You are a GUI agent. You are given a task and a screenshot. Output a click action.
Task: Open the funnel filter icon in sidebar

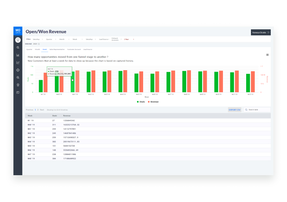pyautogui.click(x=18, y=40)
